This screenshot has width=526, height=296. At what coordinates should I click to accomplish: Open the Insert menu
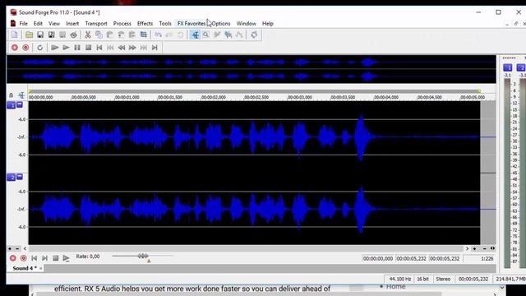(x=72, y=24)
